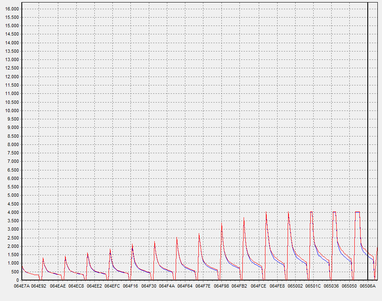Select the 500 y-axis label
Viewport: 382px width, 301px height.
coord(15,272)
